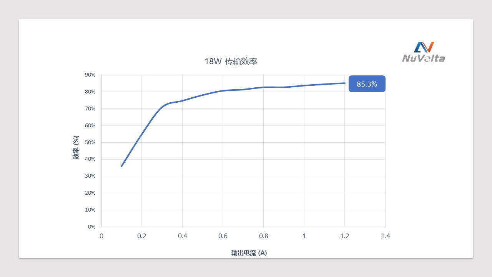492x277 pixels.
Task: Click the NuVolta logo
Action: 424,52
